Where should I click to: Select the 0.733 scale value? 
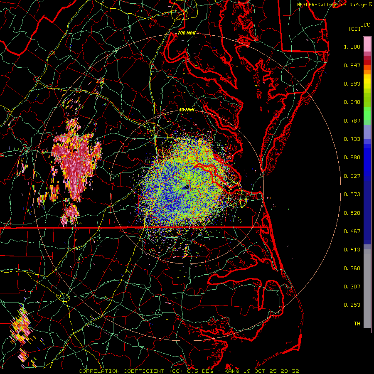pos(352,139)
